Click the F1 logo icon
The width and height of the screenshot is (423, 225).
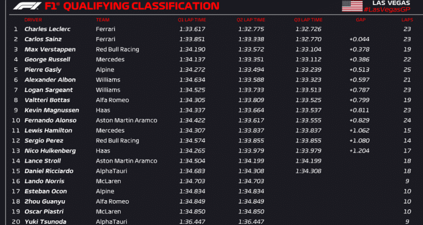click(27, 6)
